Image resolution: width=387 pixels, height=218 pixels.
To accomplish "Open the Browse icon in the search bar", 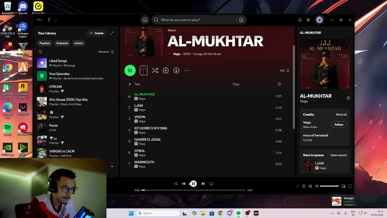I will click(241, 20).
